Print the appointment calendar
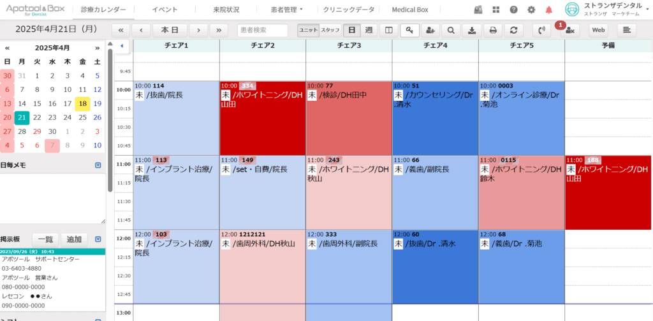This screenshot has width=653, height=321. [x=492, y=30]
